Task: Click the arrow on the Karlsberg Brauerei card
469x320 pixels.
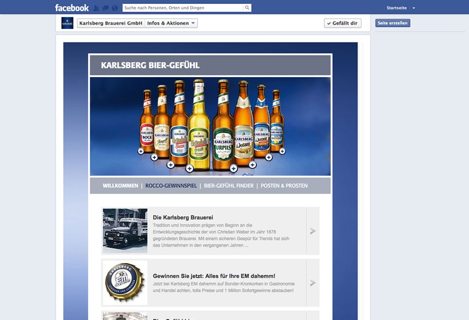Action: [x=313, y=231]
